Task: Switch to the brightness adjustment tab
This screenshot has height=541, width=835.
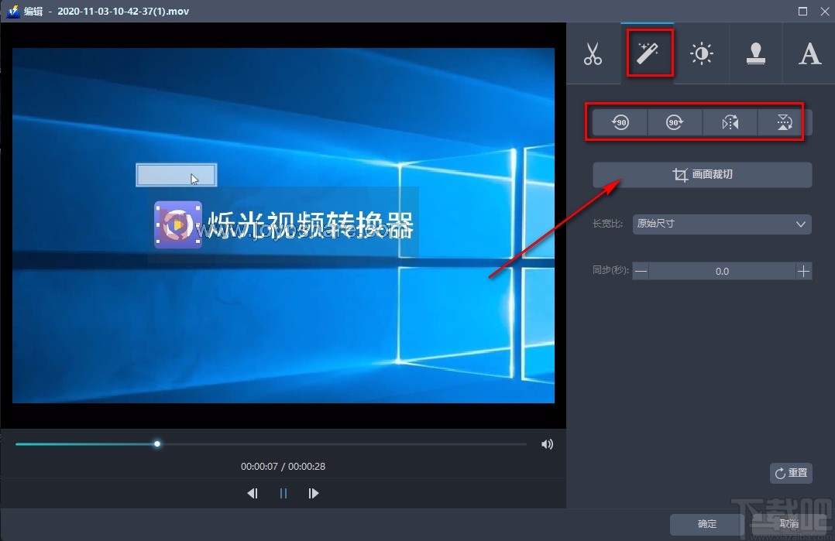Action: pyautogui.click(x=702, y=53)
